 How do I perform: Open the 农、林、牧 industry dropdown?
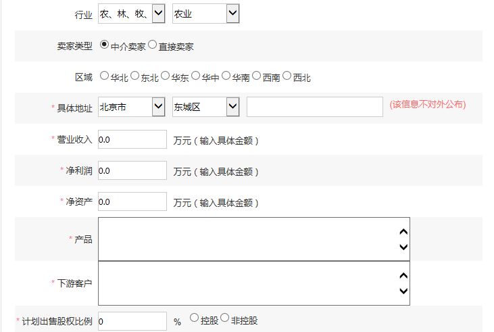click(131, 14)
